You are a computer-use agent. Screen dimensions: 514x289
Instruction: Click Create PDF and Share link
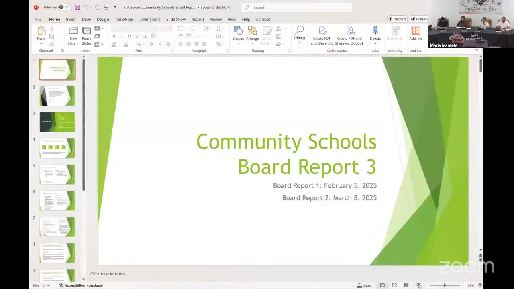pyautogui.click(x=322, y=35)
